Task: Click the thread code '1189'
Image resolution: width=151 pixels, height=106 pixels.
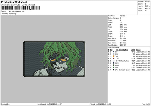Action: pos(133,65)
